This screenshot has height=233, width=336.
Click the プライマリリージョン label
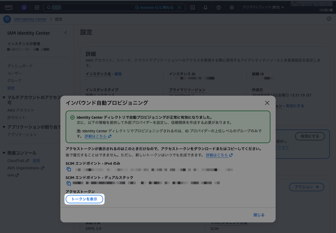[187, 90]
